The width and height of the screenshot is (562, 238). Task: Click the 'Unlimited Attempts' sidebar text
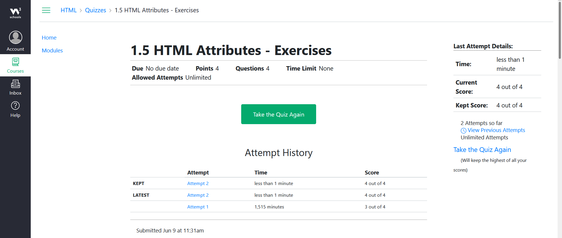[484, 137]
